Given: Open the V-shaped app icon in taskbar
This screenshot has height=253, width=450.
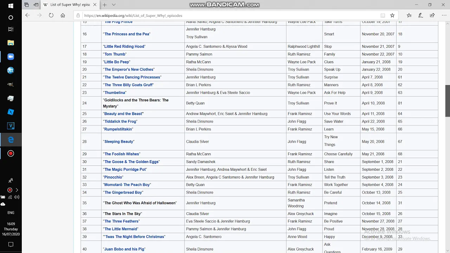Looking at the screenshot, I should click(x=11, y=126).
